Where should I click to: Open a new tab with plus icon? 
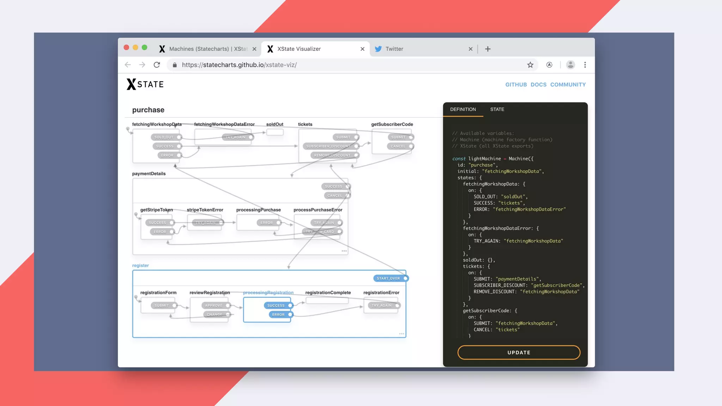coord(488,49)
